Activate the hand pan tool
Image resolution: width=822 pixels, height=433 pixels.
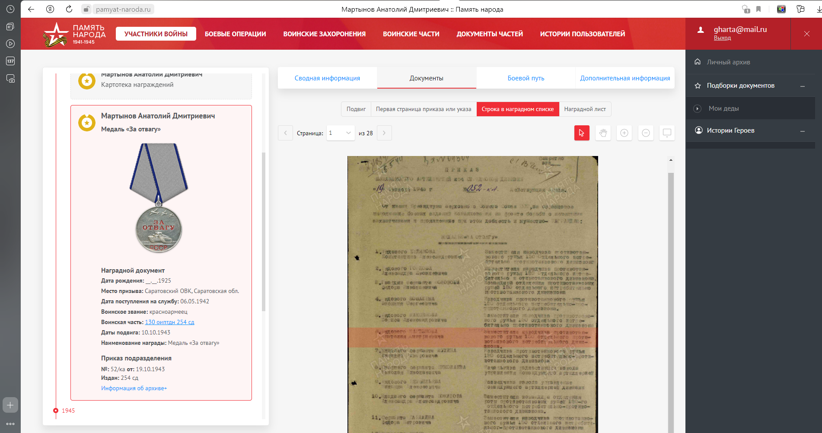point(603,133)
